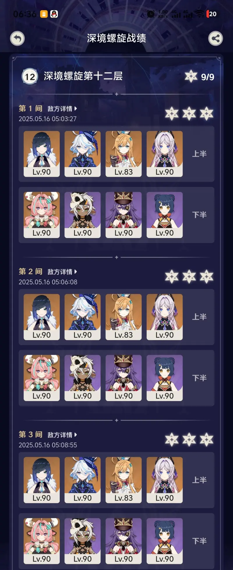Select the skull-mask character in chamber 2 下半

tap(82, 378)
